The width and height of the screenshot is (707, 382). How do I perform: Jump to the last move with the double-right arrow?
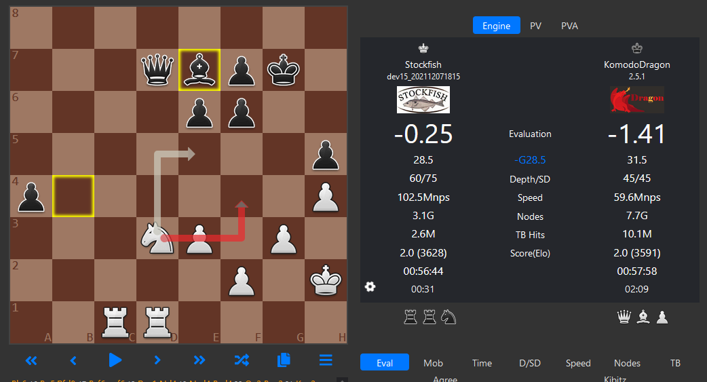click(x=199, y=360)
